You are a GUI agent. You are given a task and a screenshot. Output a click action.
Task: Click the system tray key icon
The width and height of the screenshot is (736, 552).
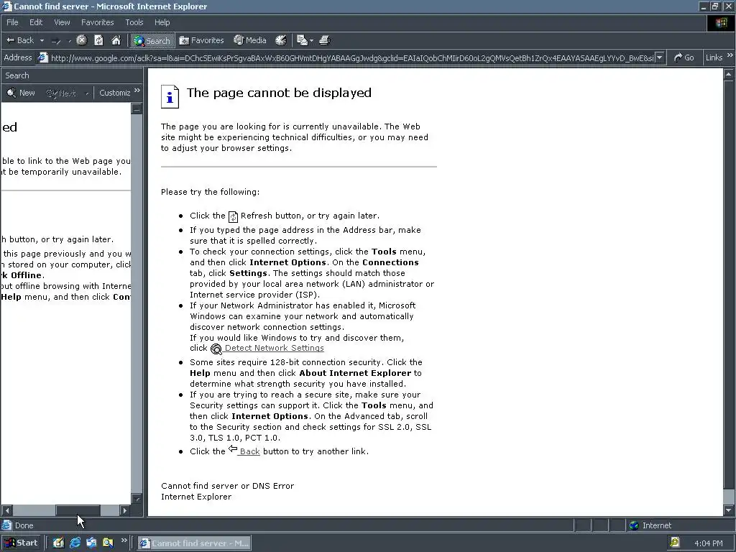(x=675, y=543)
